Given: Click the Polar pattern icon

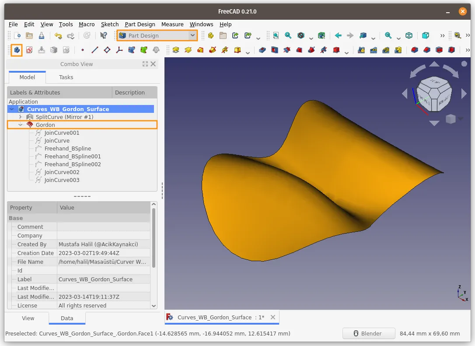Looking at the screenshot, I should point(386,50).
